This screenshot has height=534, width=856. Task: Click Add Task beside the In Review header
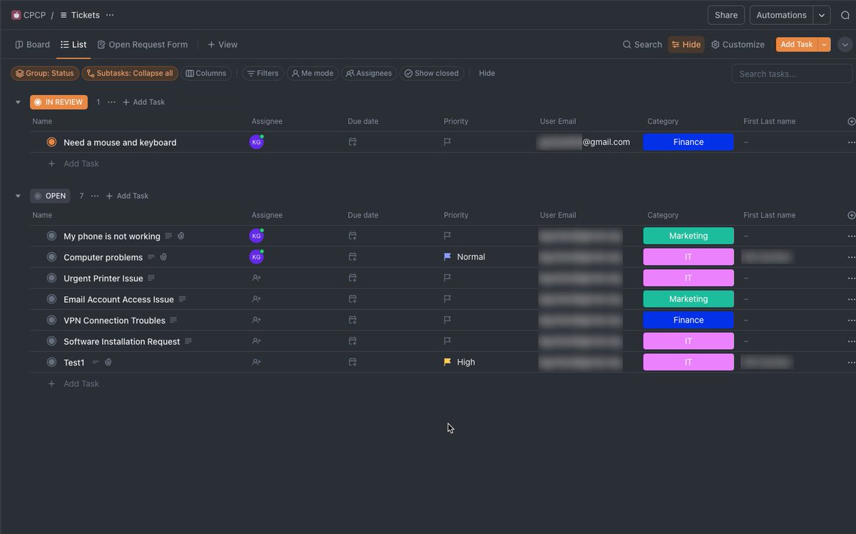tap(143, 102)
